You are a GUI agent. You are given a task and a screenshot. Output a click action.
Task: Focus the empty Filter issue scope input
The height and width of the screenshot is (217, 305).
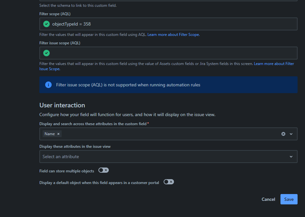click(x=168, y=53)
